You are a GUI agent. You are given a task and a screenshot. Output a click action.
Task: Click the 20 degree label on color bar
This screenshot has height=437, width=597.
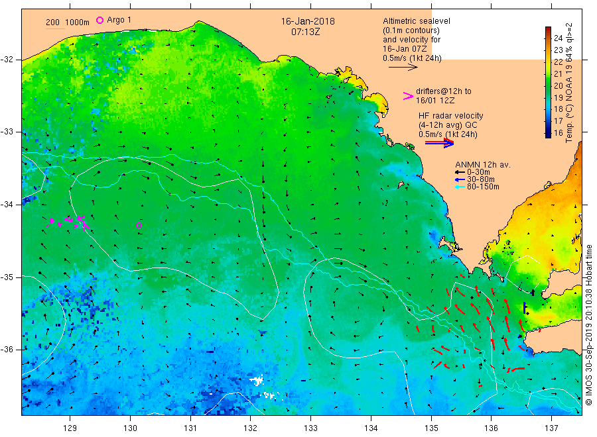point(558,85)
